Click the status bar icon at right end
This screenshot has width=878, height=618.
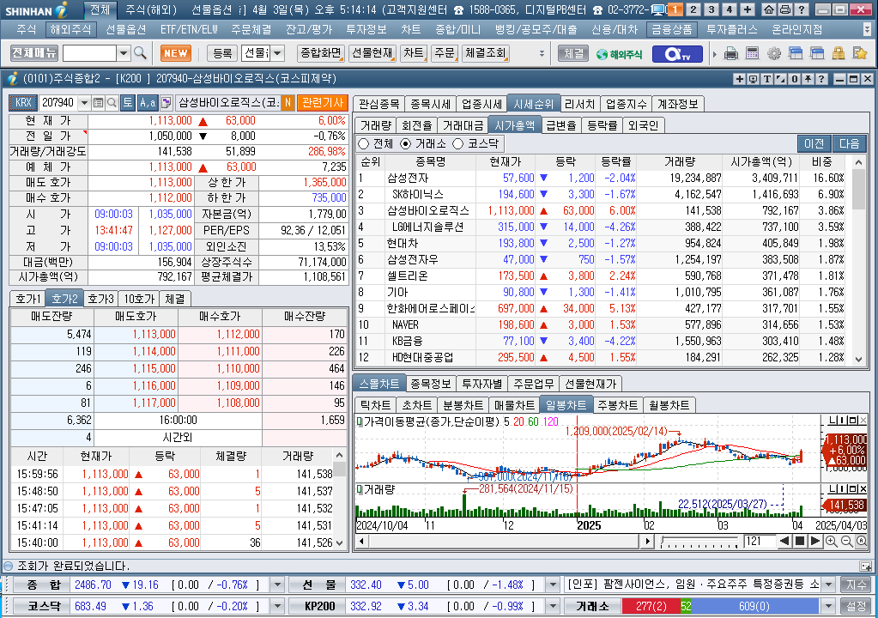pos(866,566)
